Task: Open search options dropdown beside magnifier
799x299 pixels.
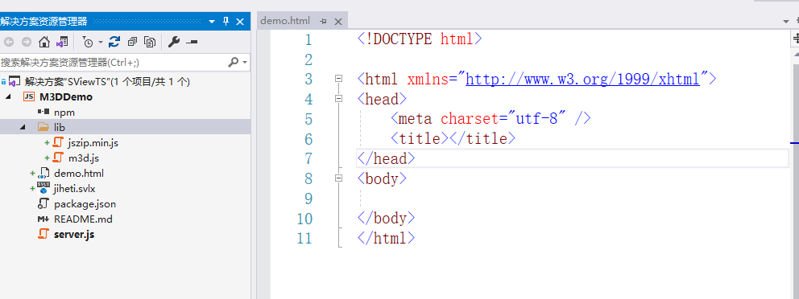Action: (246, 62)
